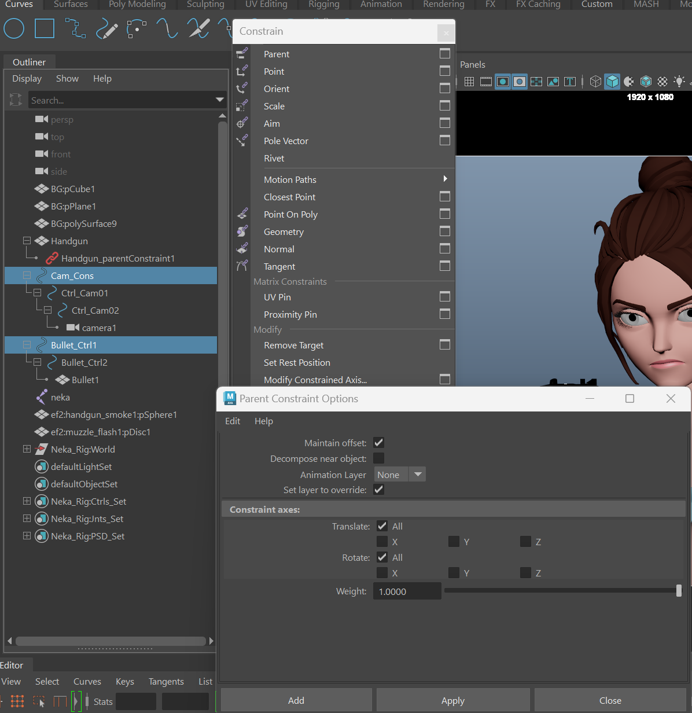Choose the EP curve tool in shelf
Image resolution: width=692 pixels, height=713 pixels.
point(75,28)
